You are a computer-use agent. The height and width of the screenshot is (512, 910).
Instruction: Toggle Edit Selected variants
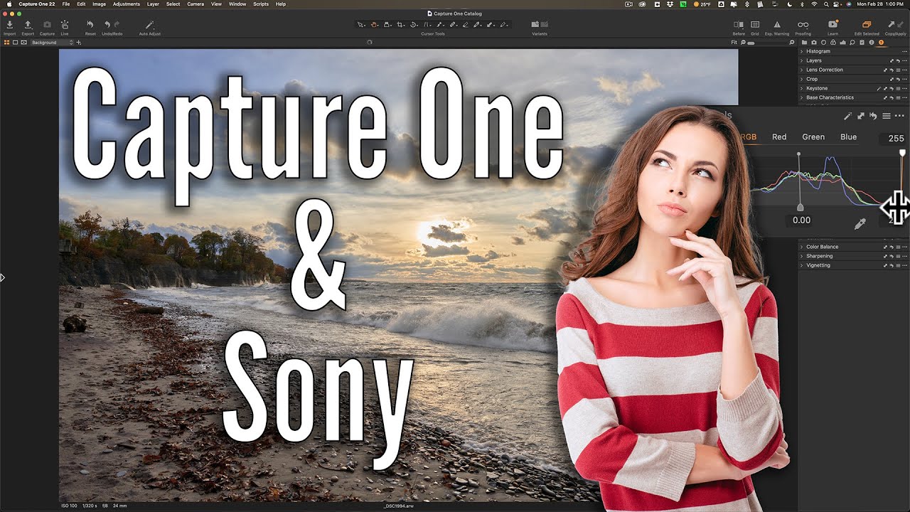point(867,25)
